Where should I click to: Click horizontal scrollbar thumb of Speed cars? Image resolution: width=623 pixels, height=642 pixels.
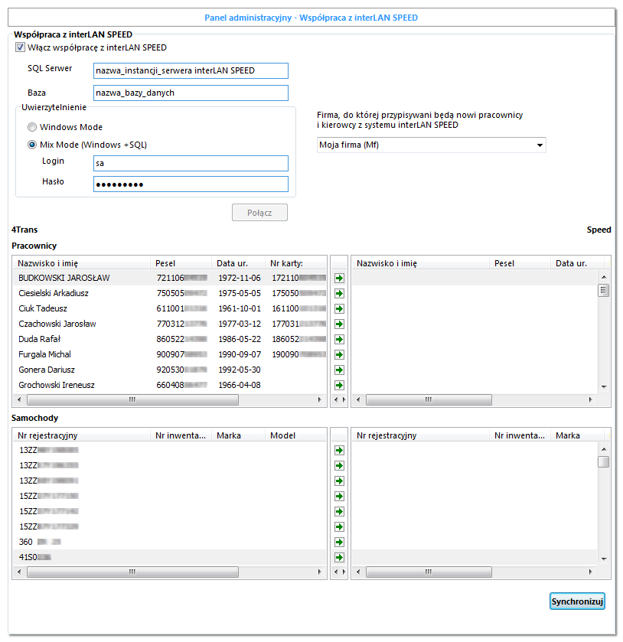[429, 572]
